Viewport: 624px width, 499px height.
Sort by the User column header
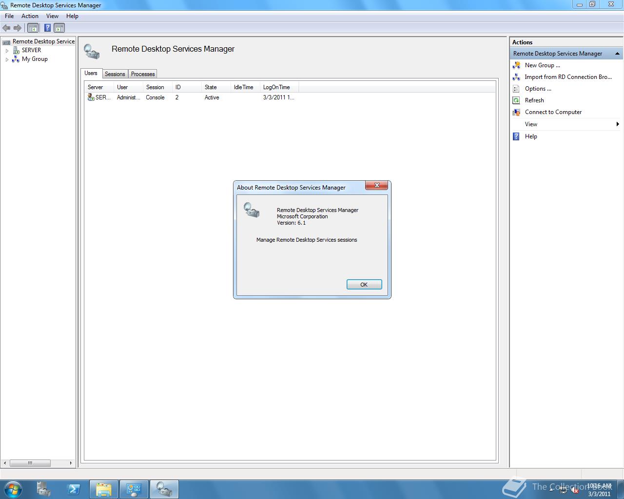[128, 87]
